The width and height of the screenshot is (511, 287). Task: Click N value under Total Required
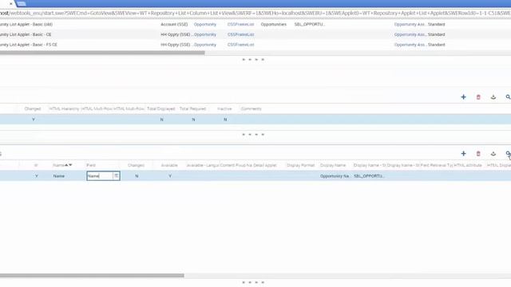point(193,120)
